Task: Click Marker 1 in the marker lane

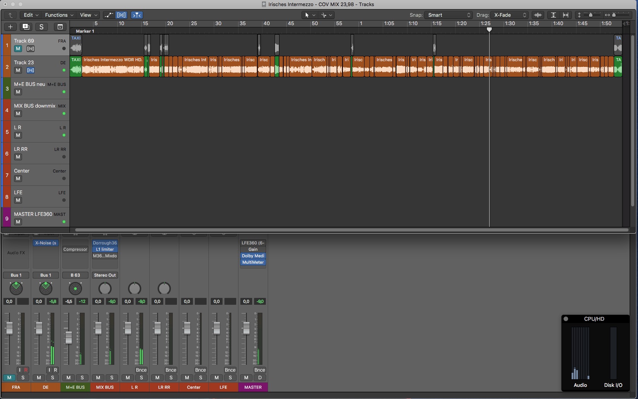Action: pyautogui.click(x=85, y=31)
